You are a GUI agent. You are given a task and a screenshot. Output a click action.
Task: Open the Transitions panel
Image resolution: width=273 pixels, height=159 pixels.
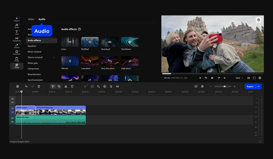17,39
